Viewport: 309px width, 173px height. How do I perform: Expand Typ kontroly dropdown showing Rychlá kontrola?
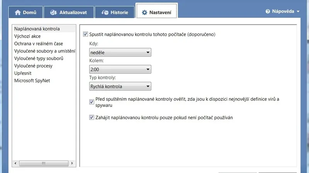click(120, 86)
